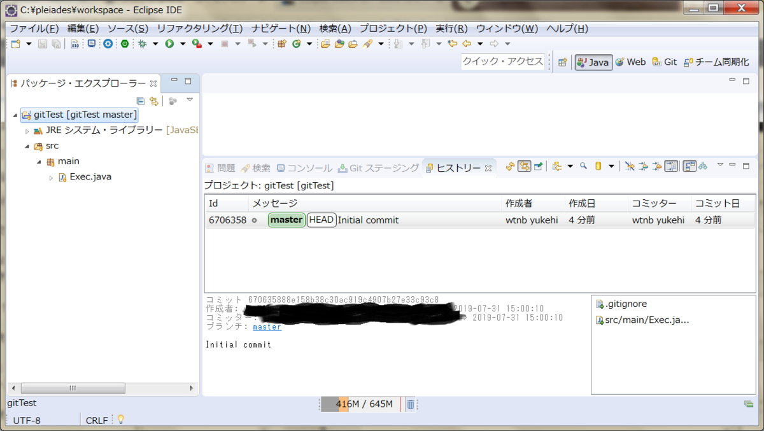The width and height of the screenshot is (764, 431).
Task: Click the クイック・アクセス input field
Action: click(503, 62)
